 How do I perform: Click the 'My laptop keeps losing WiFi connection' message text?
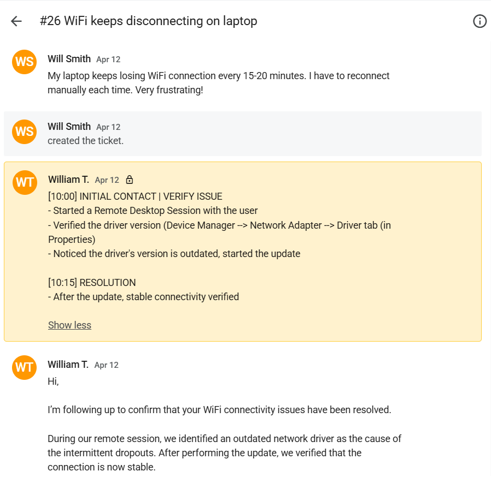click(218, 83)
